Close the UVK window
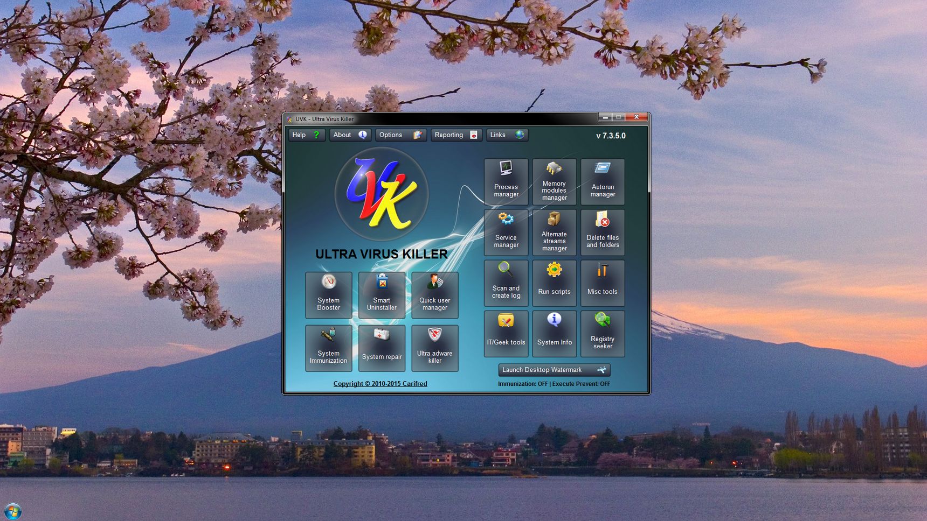This screenshot has width=927, height=521. coord(637,117)
